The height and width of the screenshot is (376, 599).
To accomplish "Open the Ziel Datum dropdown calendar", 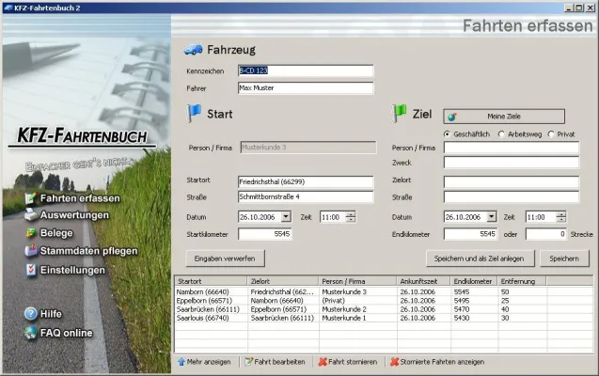I will pos(492,217).
